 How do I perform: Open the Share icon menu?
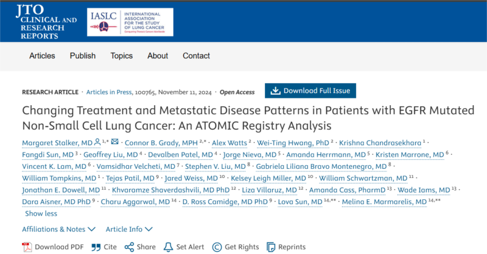[x=129, y=247]
